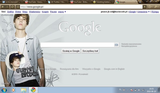Close the Twitter tab
160x93 pixels.
tap(67, 2)
